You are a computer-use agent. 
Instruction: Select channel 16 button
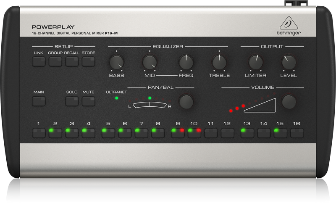297,133
